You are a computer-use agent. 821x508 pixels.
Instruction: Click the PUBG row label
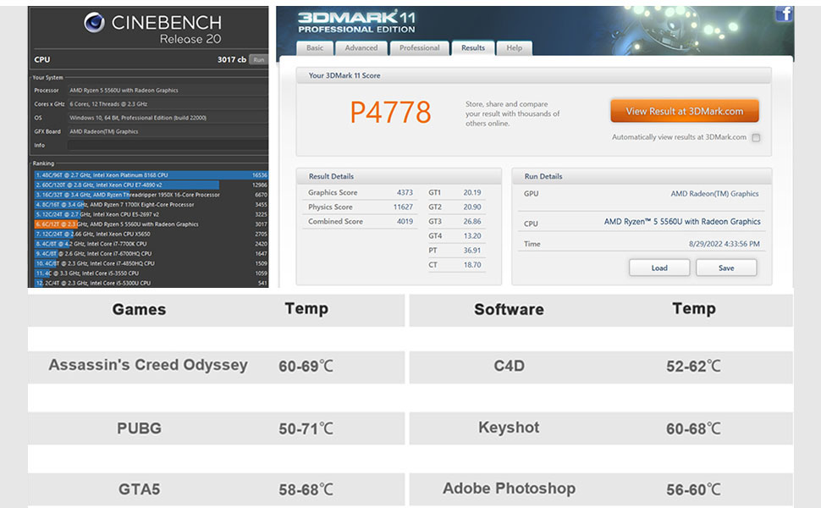pyautogui.click(x=139, y=428)
